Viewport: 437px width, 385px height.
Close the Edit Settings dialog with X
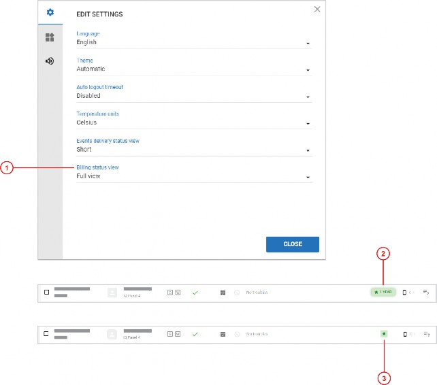click(317, 10)
